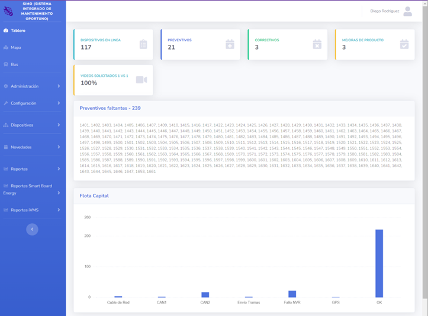Click the Reportes chart icon

click(6, 169)
